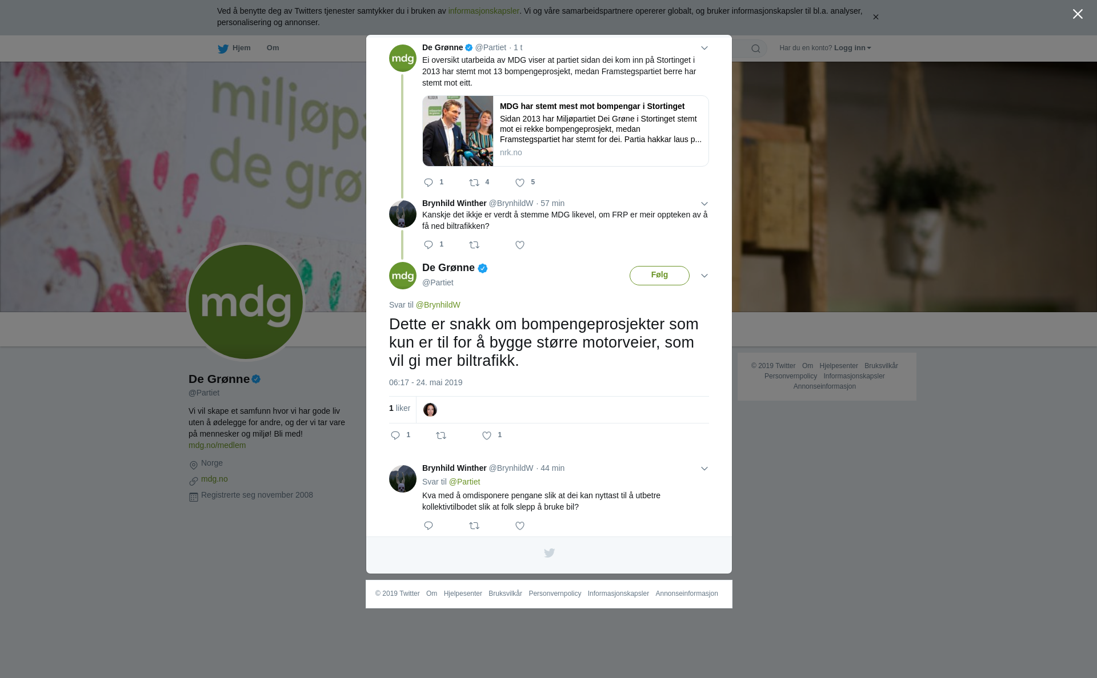Dismiss the cookie notice banner

(875, 17)
